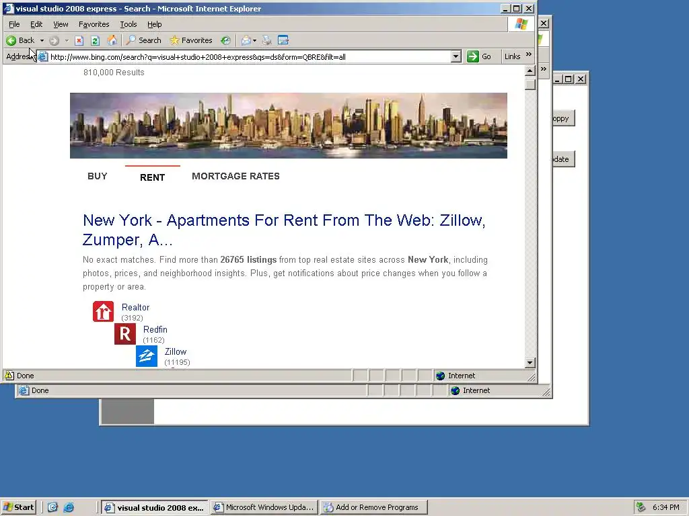
Task: Open the Tools menu
Action: pos(129,25)
